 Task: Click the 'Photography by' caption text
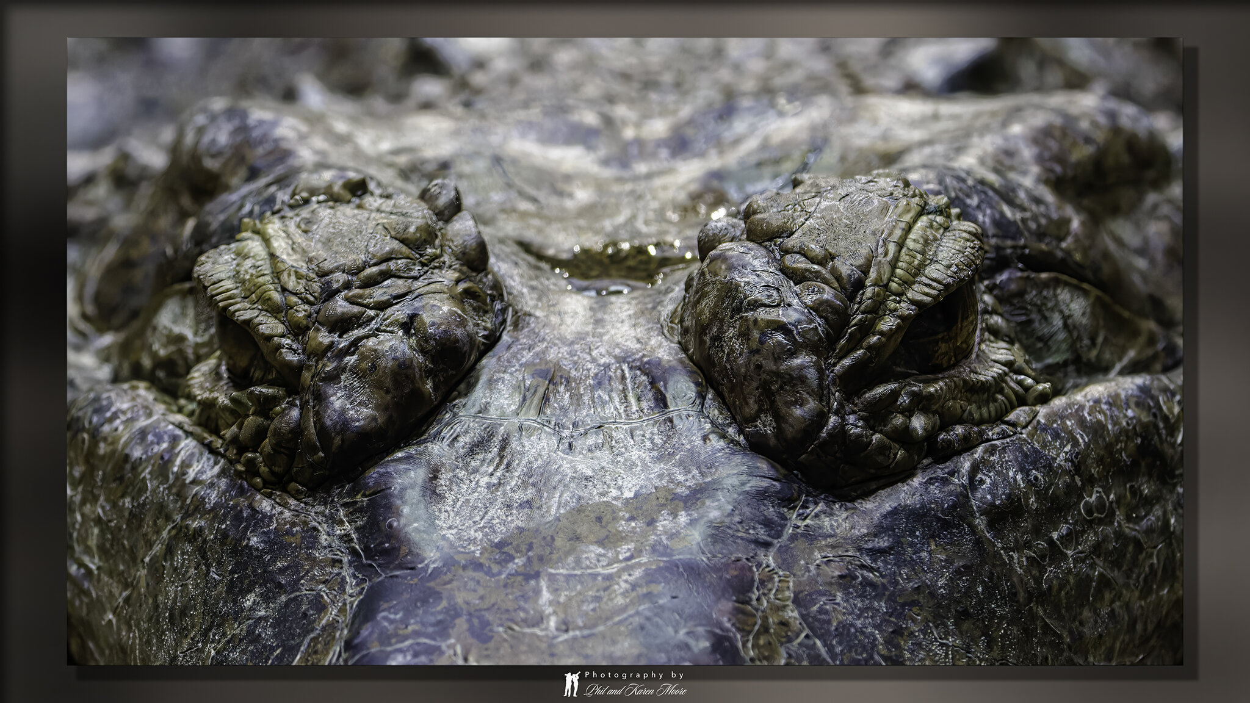coord(635,675)
